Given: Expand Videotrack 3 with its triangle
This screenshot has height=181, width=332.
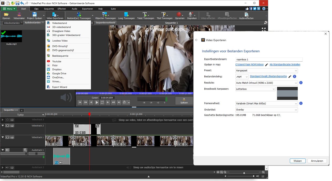Looking at the screenshot, I should click(x=3, y=119).
